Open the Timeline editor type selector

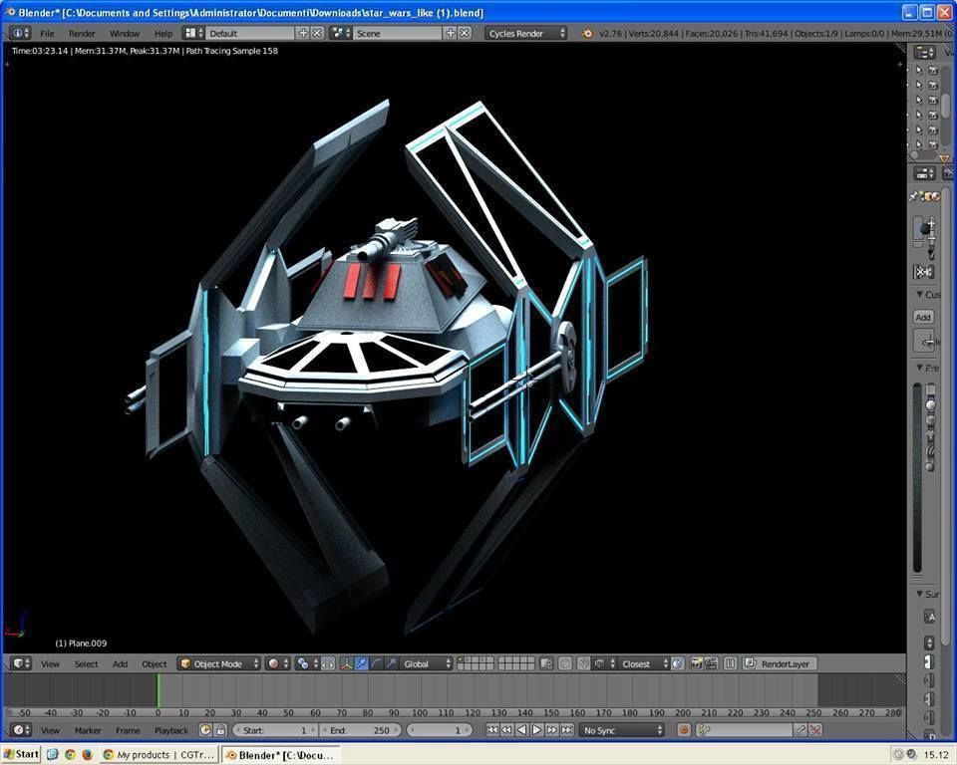coord(22,730)
